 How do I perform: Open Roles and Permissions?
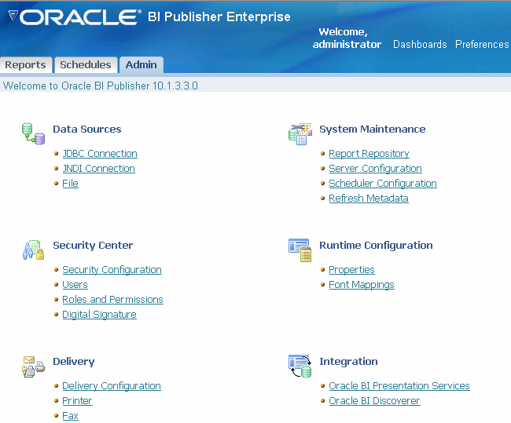click(112, 300)
